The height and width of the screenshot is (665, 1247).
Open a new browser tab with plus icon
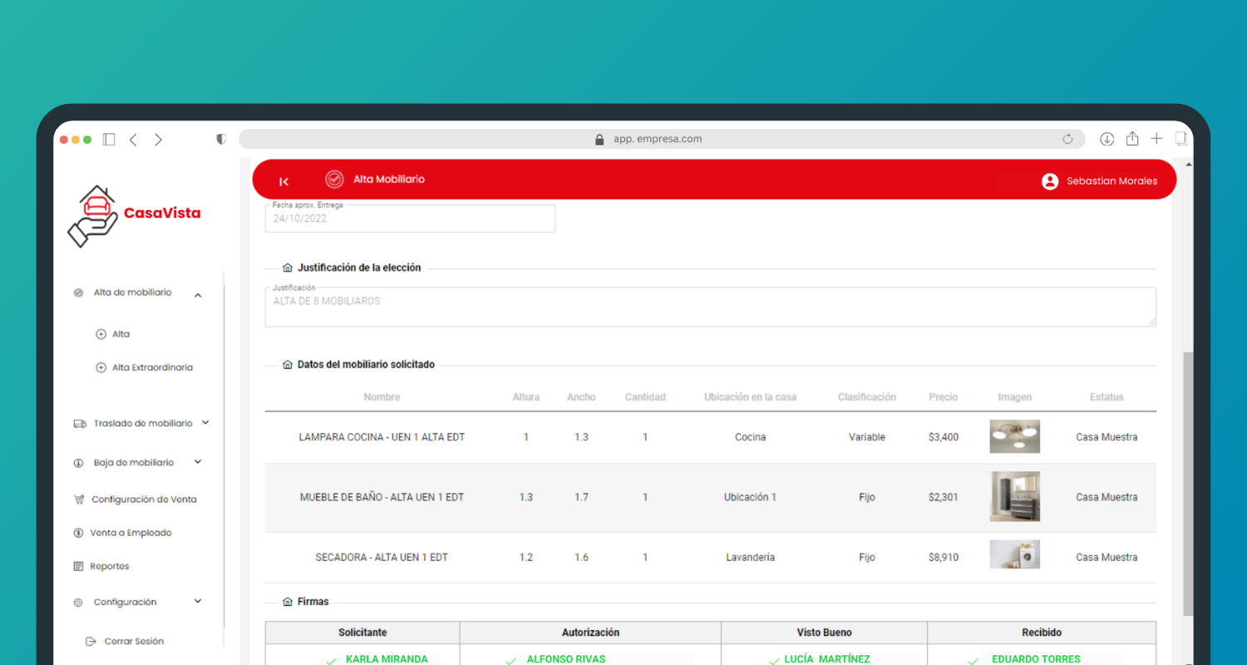[x=1156, y=139]
